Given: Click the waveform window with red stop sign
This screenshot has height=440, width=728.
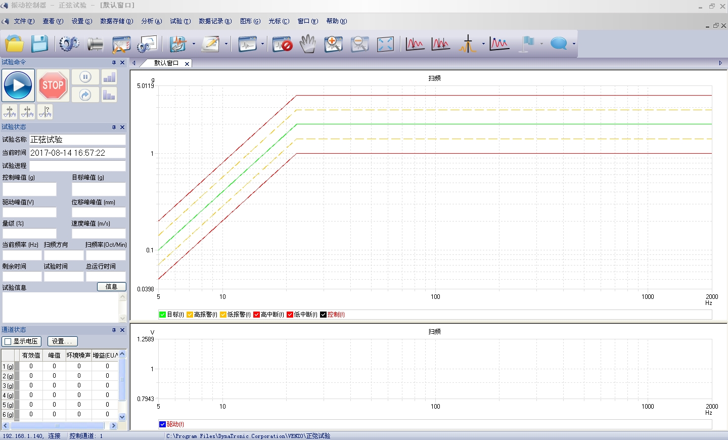Looking at the screenshot, I should (x=282, y=44).
